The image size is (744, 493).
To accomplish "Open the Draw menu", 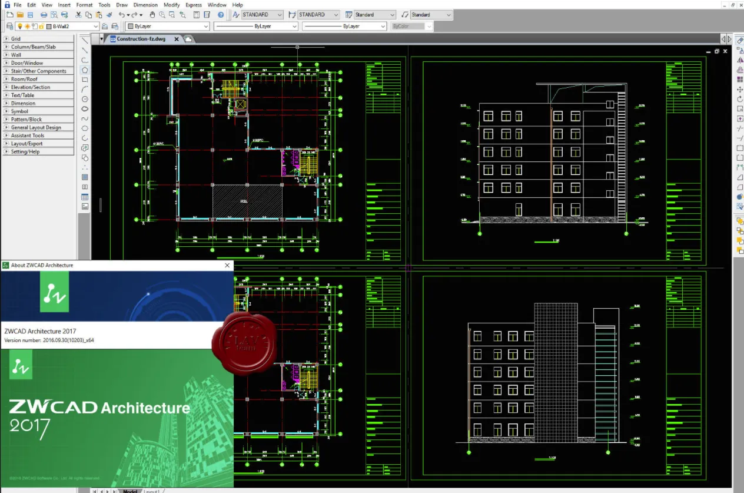I will click(x=122, y=5).
